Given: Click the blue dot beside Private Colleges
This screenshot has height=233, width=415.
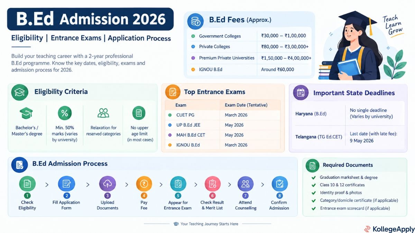Looking at the screenshot, I should tap(193, 47).
